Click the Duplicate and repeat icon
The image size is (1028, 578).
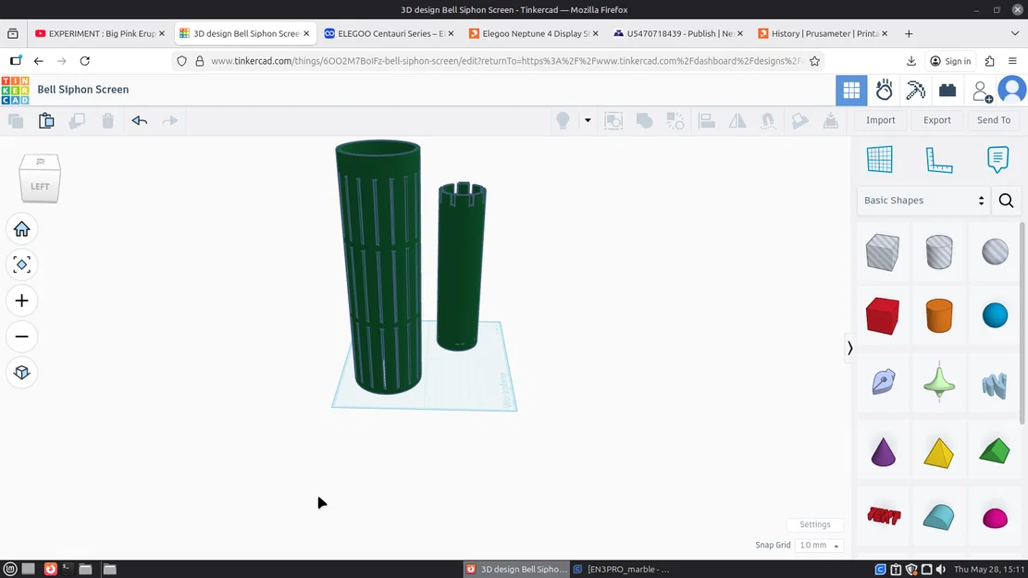click(77, 120)
